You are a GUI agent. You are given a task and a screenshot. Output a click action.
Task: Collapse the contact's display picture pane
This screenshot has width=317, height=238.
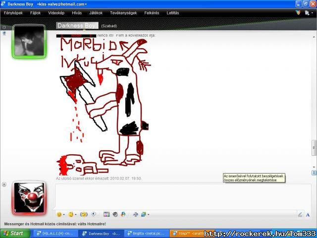pyautogui.click(x=4, y=27)
